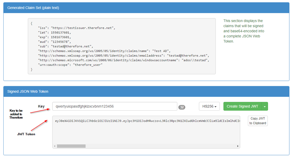292x158 pixels.
Task: Click the token scrollbar left arrow
Action: (x=55, y=146)
